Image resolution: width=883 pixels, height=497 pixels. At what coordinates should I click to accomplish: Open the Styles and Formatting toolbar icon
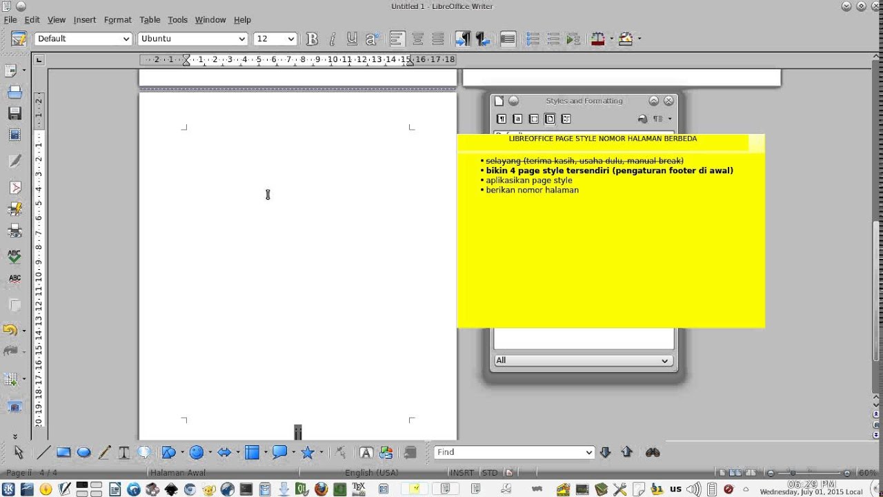click(19, 39)
